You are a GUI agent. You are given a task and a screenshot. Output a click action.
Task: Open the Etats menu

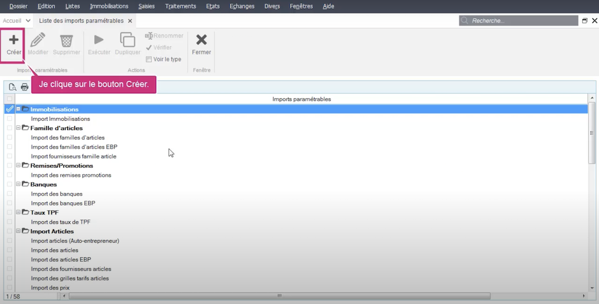[x=213, y=6]
